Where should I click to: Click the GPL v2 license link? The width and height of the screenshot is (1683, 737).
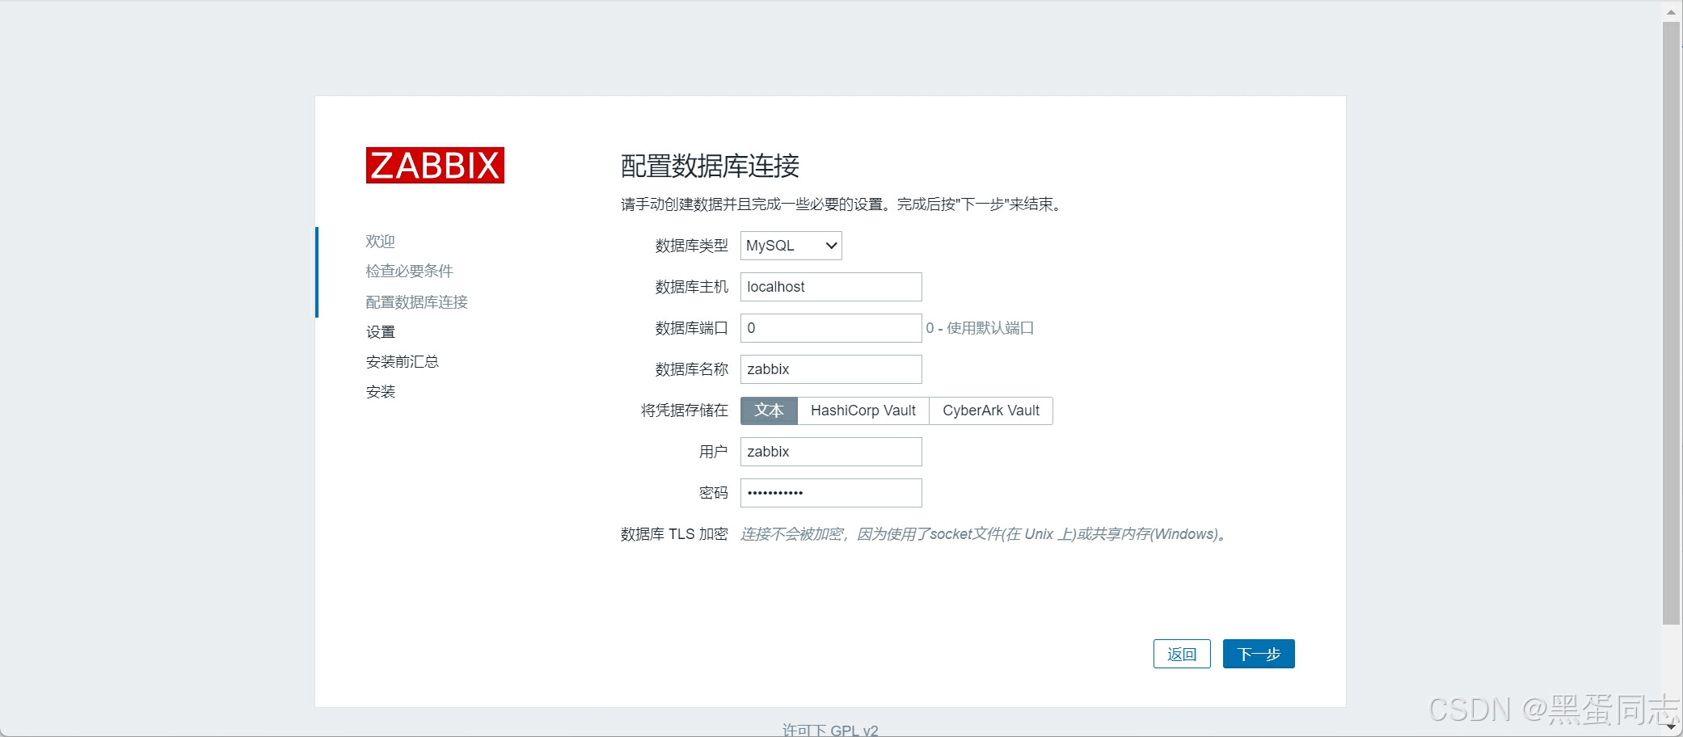click(x=854, y=730)
